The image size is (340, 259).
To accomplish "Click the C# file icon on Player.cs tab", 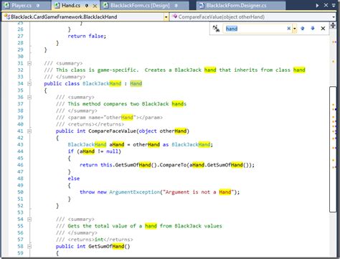I will [7, 5].
